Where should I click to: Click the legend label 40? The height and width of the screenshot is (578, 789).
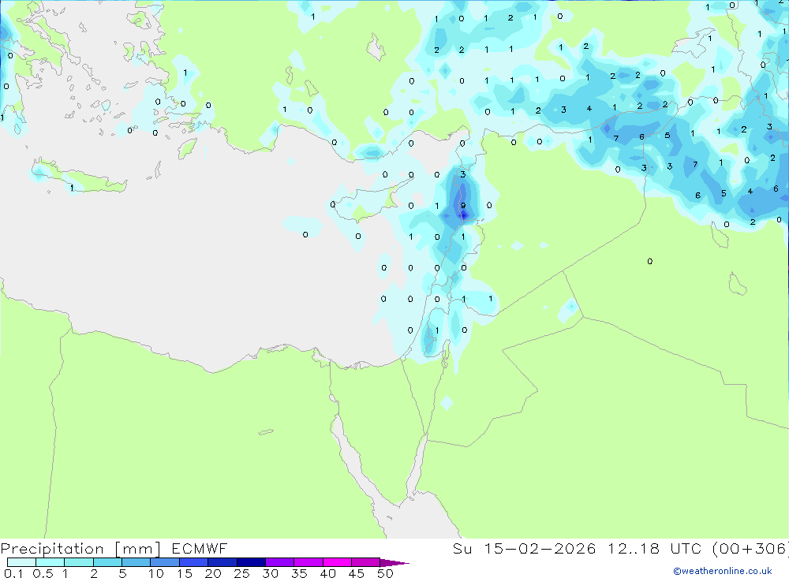pyautogui.click(x=328, y=573)
